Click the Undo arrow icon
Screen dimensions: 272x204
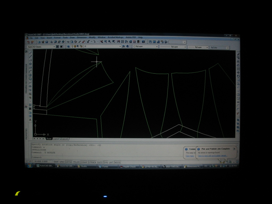[x=88, y=42]
